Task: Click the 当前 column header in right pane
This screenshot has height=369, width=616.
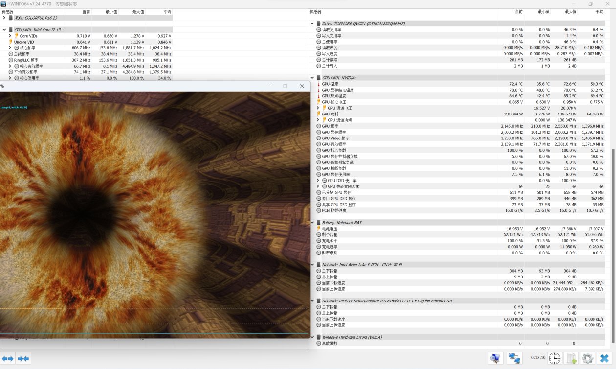Action: (511, 11)
